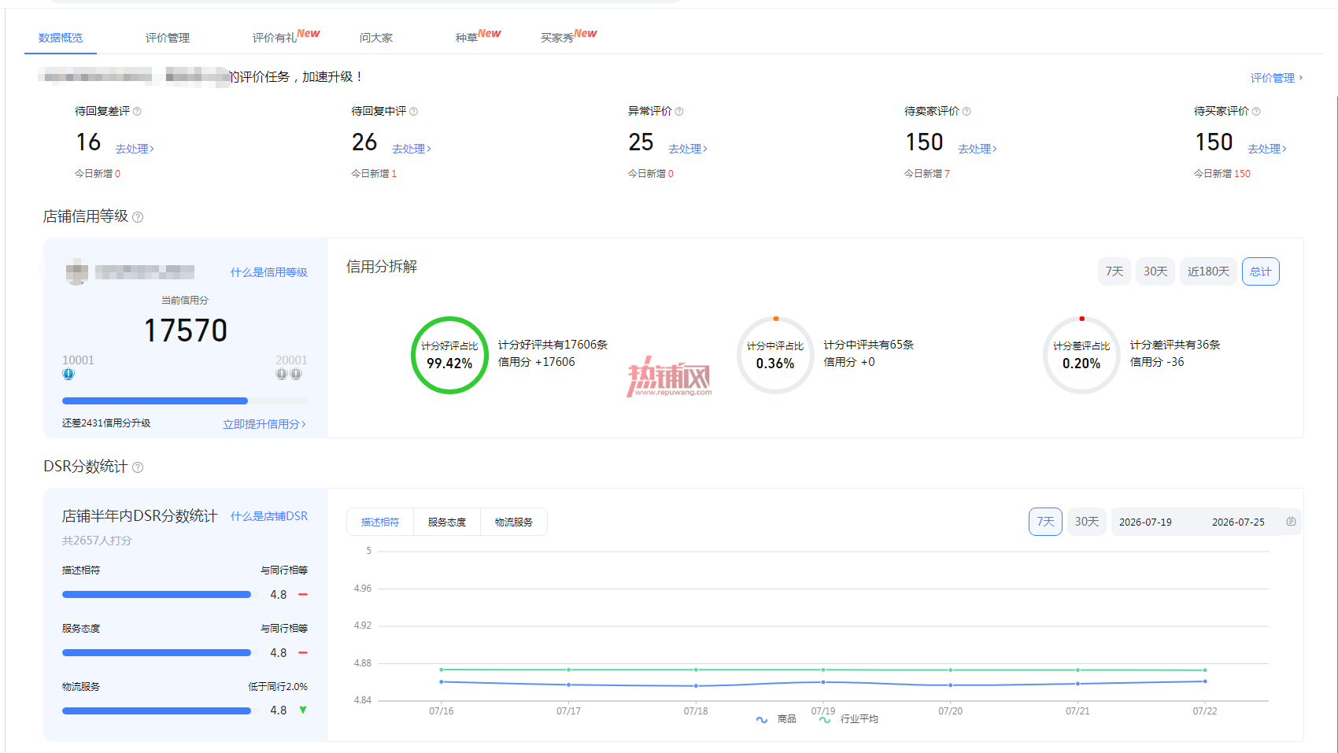Click the credit score progress bar
Screen dimensions: 1338x753
tap(184, 401)
